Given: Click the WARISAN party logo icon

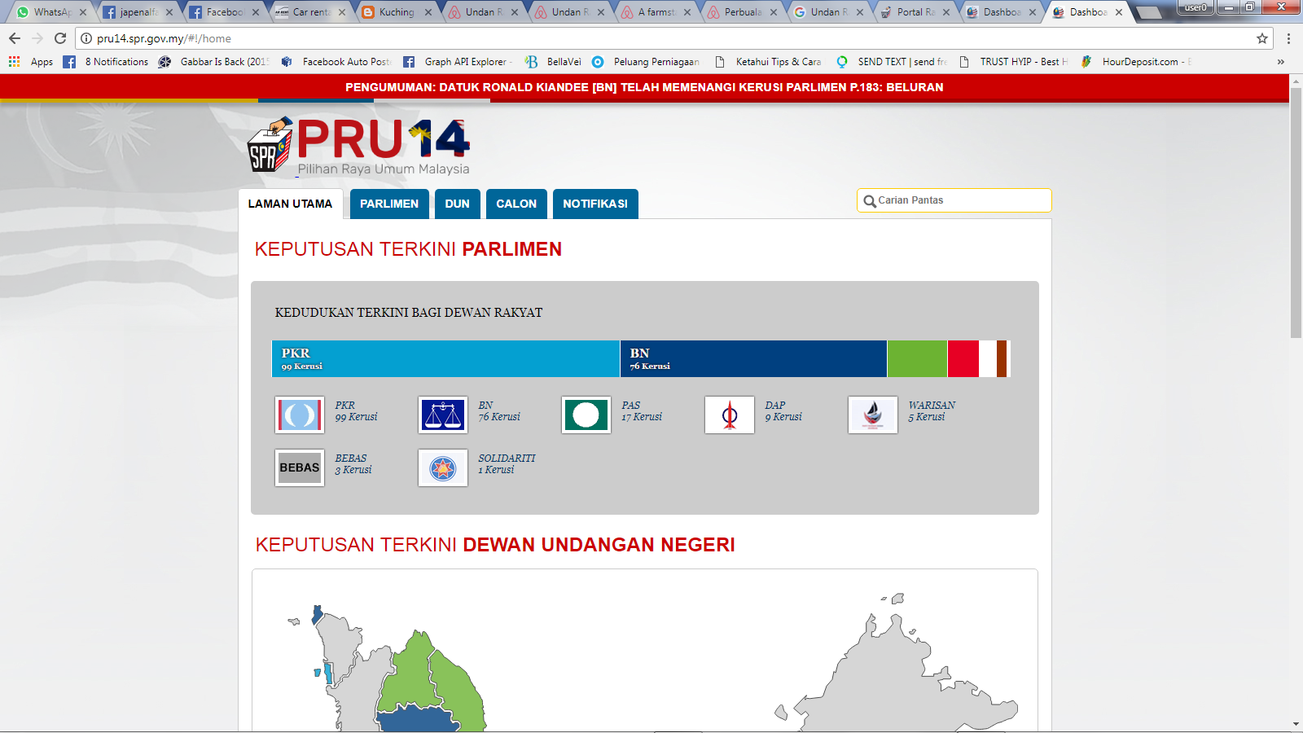Looking at the screenshot, I should [873, 415].
